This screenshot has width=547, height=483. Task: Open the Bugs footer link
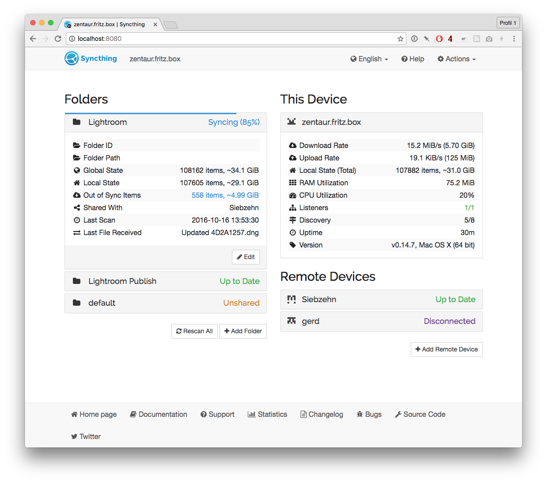(x=369, y=414)
